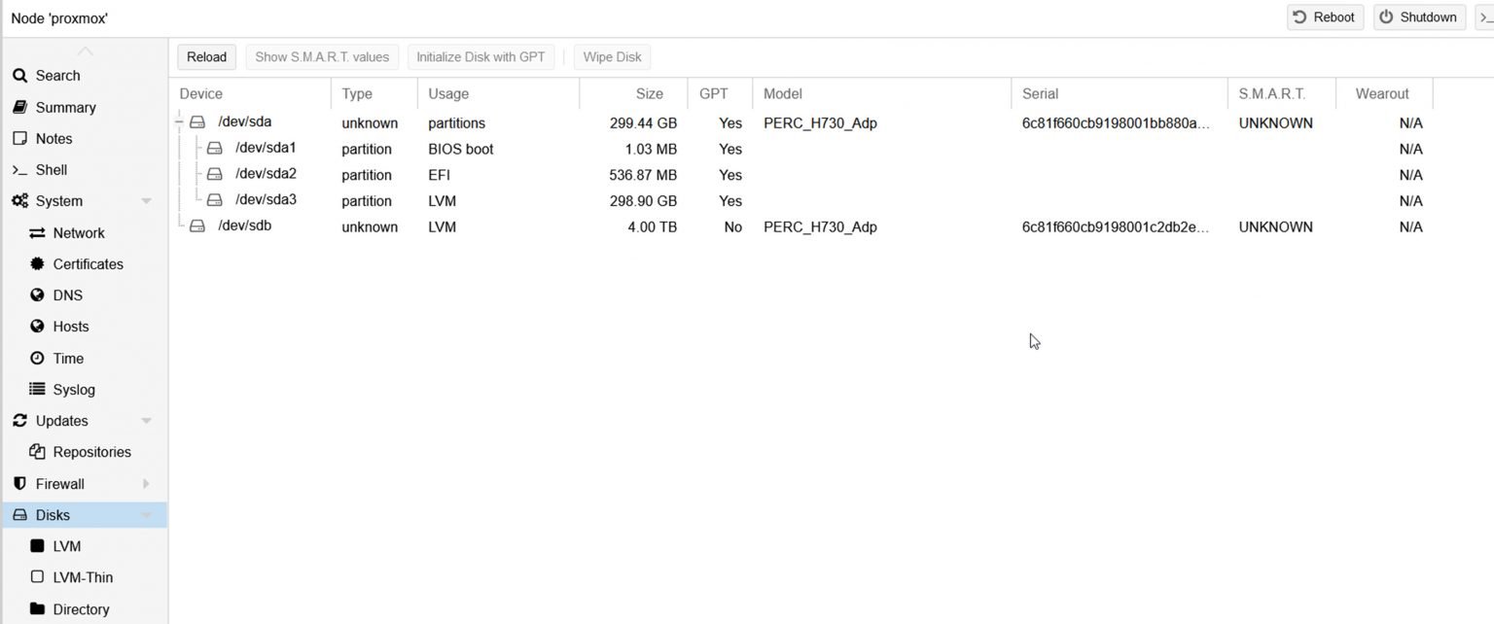1494x624 pixels.
Task: Open the Repositories view
Action: 91,451
